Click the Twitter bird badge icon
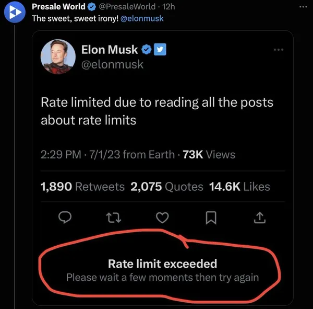Screen dimensions: 313x309 159,50
